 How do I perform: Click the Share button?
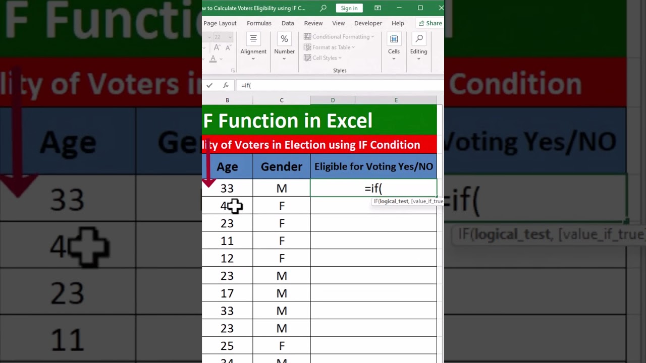coord(430,23)
